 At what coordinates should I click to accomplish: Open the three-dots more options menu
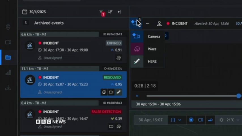(x=148, y=24)
